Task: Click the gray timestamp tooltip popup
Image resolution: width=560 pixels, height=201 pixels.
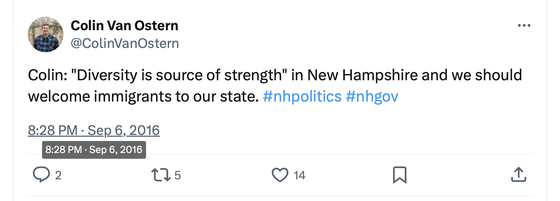Action: [x=94, y=150]
